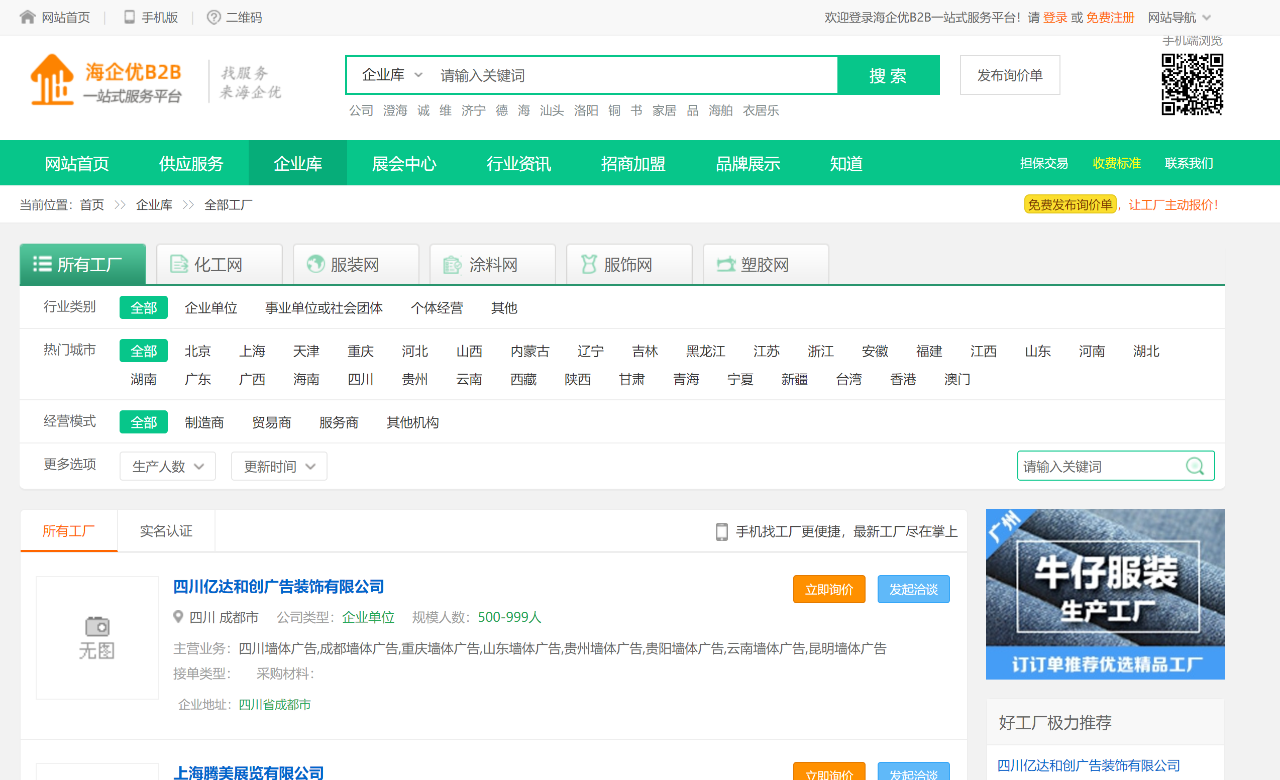Select 其他机构 business mode
This screenshot has width=1280, height=780.
(x=412, y=422)
